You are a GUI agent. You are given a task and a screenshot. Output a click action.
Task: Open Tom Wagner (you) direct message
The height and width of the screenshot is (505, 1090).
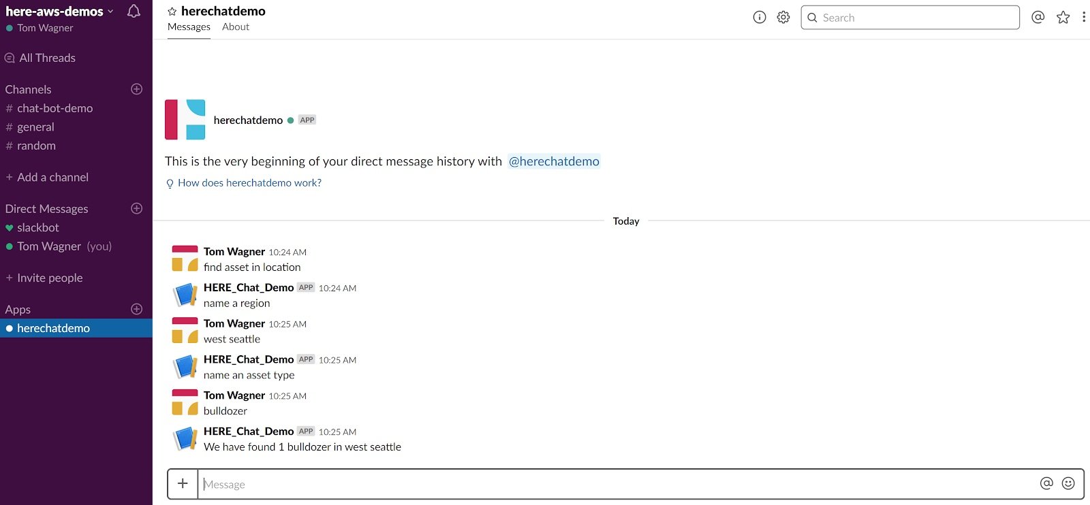click(x=59, y=246)
